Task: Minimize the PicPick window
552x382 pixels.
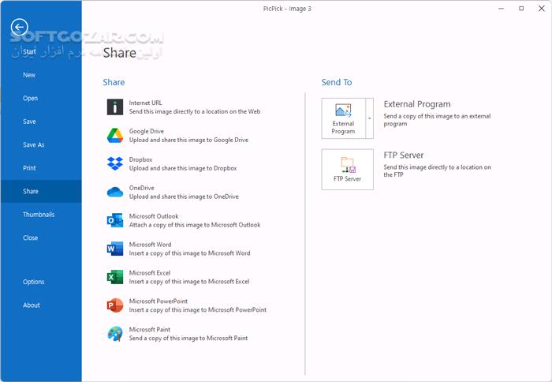Action: point(502,9)
